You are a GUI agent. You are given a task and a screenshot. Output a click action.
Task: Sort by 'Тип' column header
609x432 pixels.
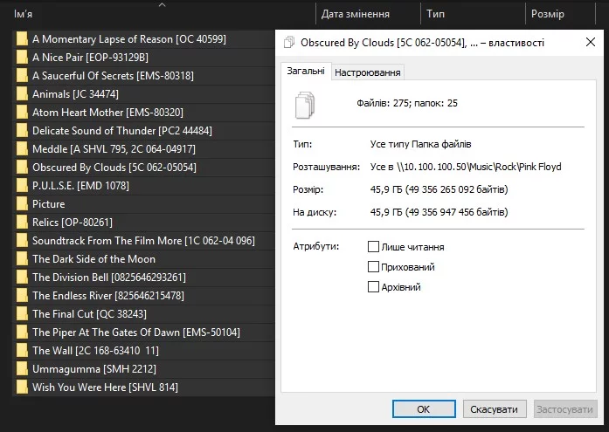[435, 14]
